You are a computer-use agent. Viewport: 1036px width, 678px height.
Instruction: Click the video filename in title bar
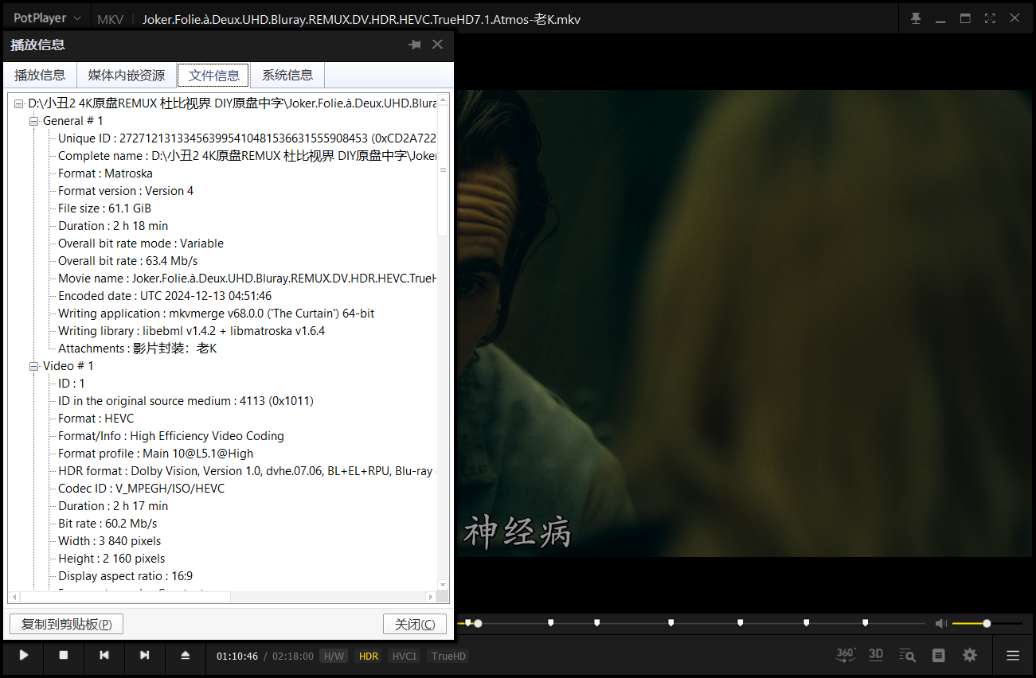[x=362, y=19]
